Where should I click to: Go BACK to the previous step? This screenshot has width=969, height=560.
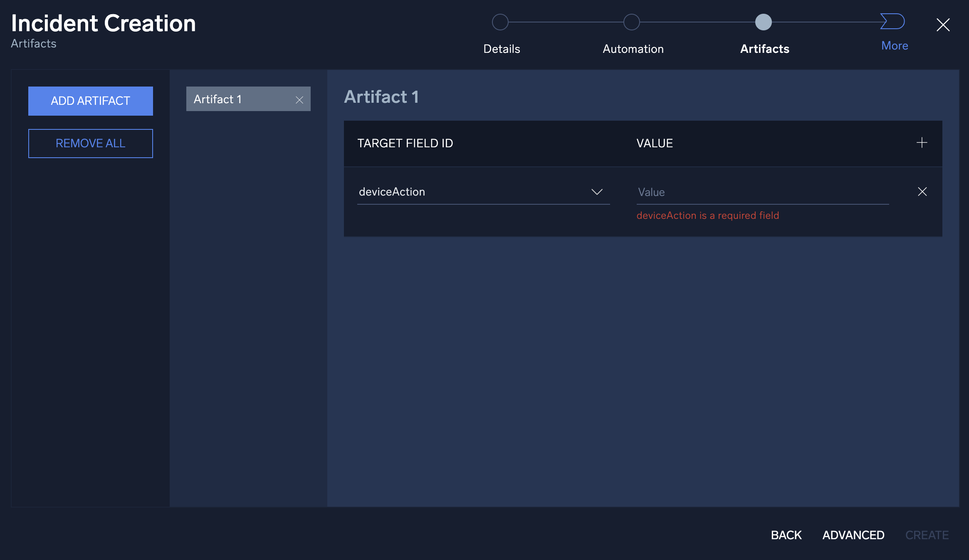pos(786,535)
